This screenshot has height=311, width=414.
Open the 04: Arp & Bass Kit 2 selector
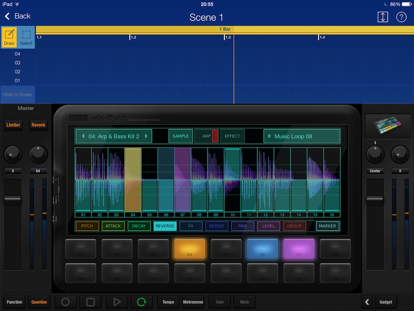[x=114, y=136]
